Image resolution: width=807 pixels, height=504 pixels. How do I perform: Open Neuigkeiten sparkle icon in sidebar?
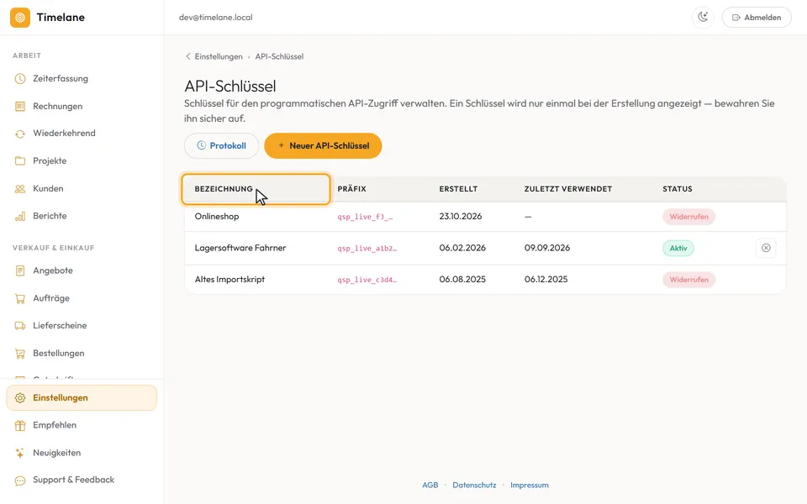point(20,453)
